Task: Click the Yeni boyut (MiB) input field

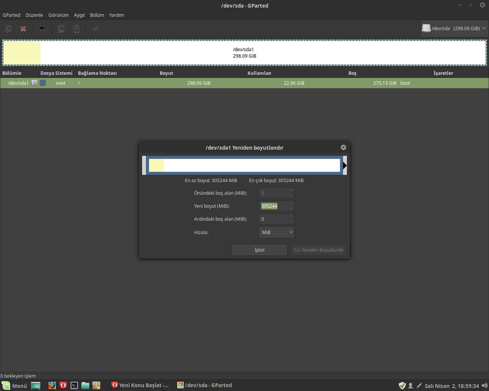Action: pyautogui.click(x=273, y=206)
